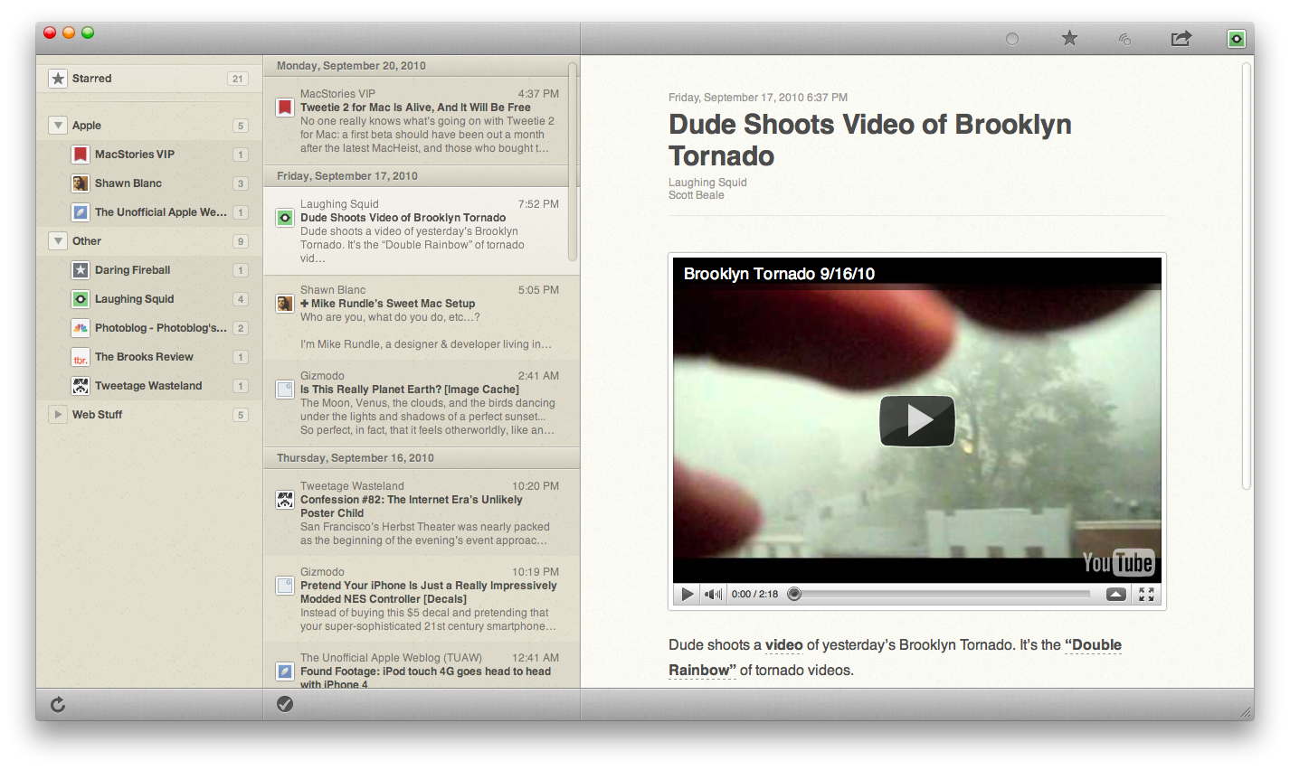This screenshot has height=770, width=1290.
Task: Expand the Web Stuff feed group
Action: [x=57, y=414]
